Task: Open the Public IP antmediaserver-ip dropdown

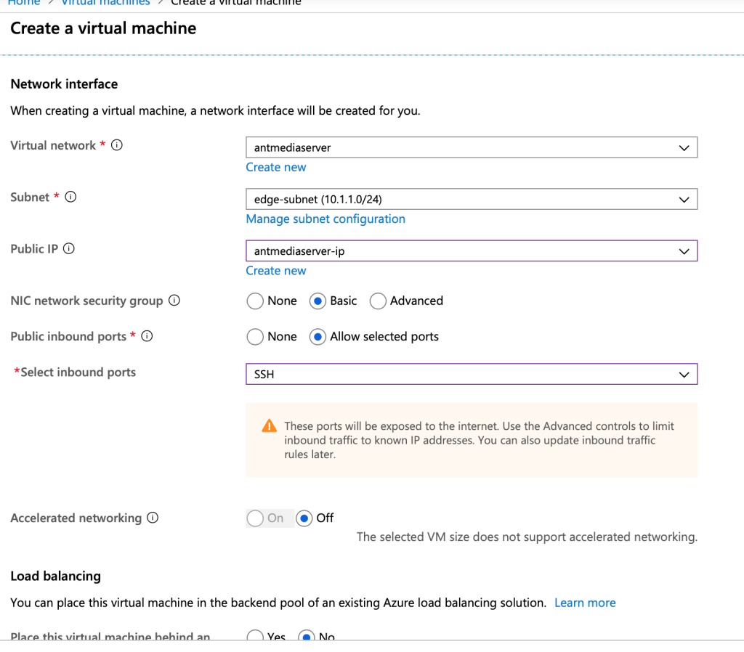Action: pos(472,250)
